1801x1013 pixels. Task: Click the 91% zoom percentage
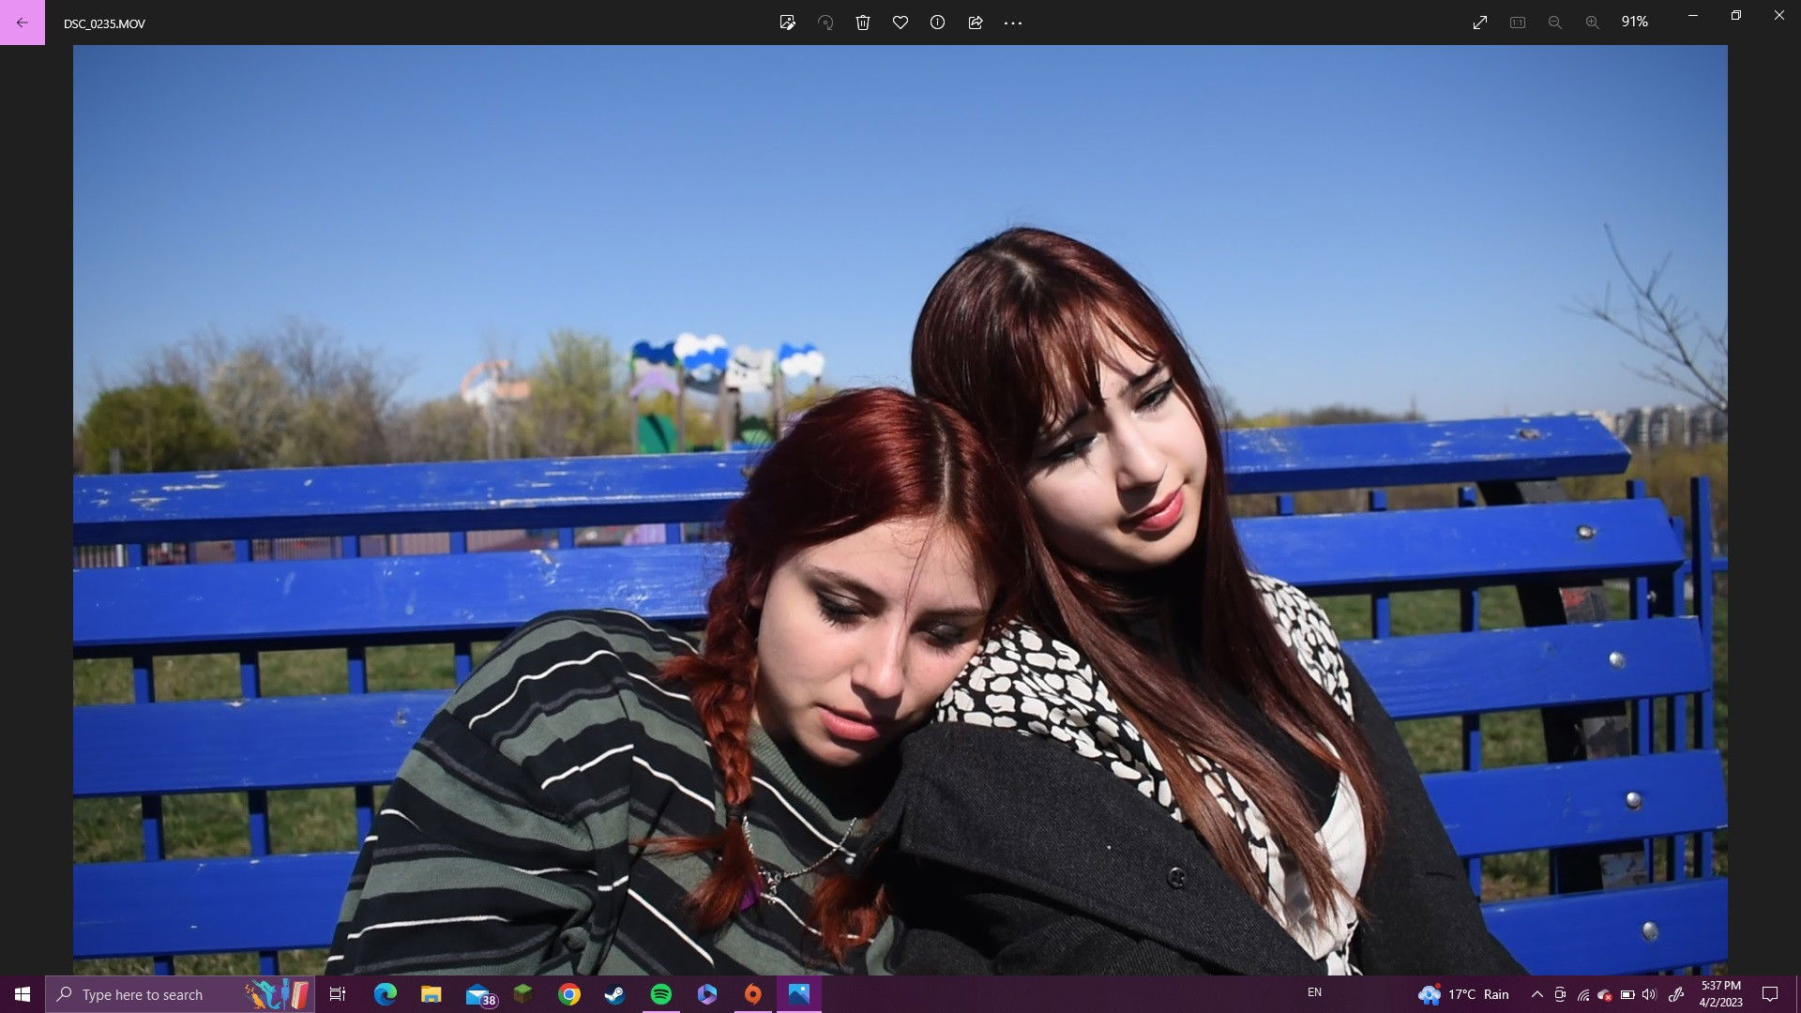coord(1634,22)
